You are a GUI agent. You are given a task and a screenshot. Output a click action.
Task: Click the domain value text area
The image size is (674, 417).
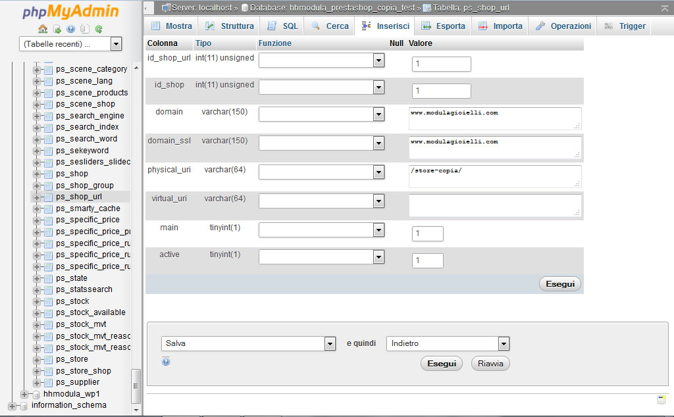tap(495, 118)
